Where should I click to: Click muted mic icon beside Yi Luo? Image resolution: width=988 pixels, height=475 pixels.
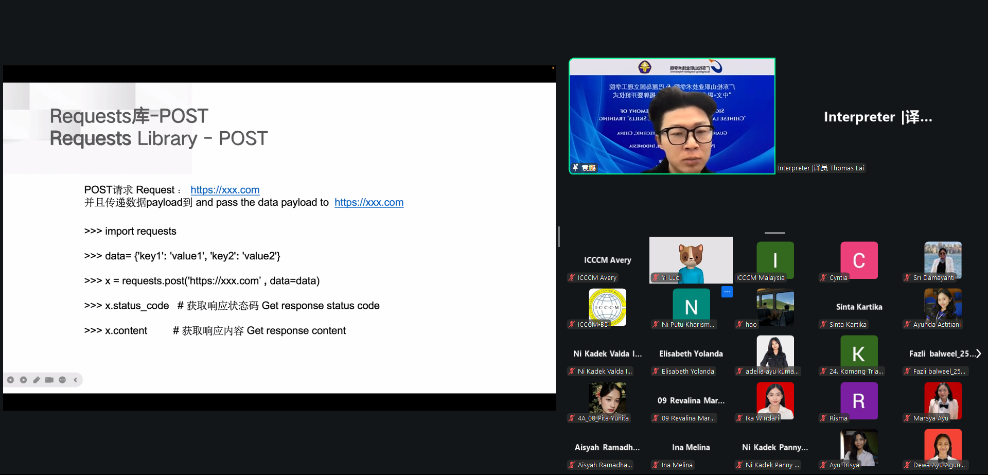[x=656, y=278]
